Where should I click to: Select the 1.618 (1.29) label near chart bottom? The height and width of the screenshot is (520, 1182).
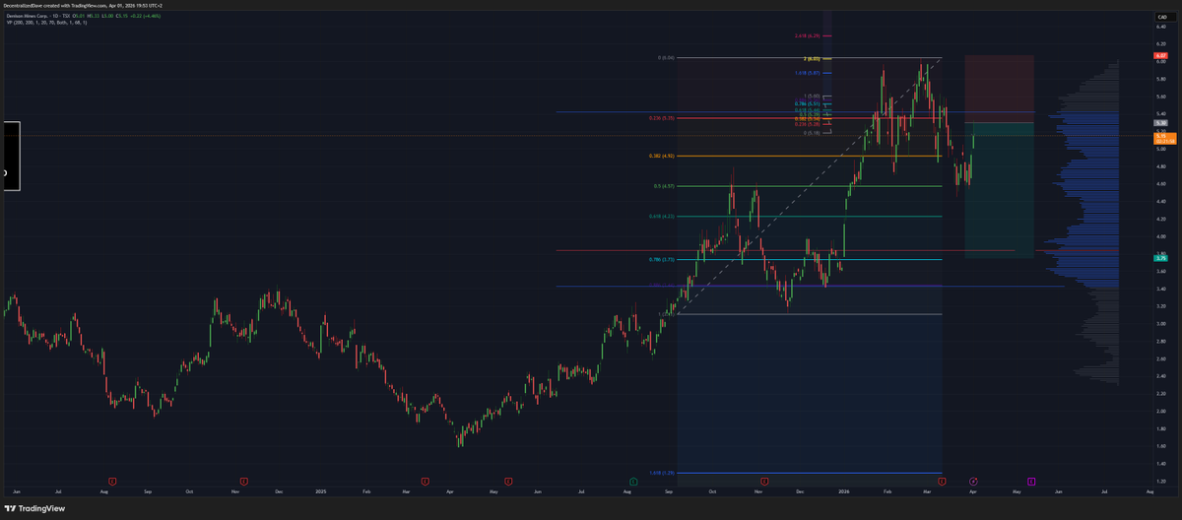(661, 473)
